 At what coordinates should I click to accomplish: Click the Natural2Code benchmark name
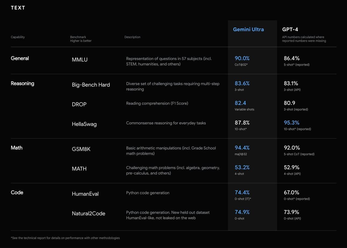click(x=88, y=214)
